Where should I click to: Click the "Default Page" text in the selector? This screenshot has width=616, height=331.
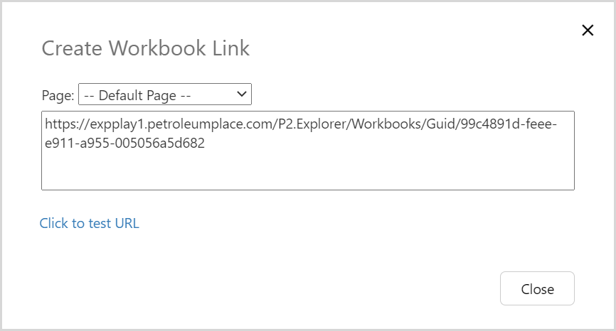coord(145,94)
